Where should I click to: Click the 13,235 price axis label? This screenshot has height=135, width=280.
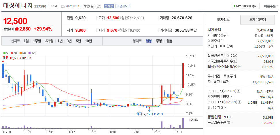click(191, 56)
